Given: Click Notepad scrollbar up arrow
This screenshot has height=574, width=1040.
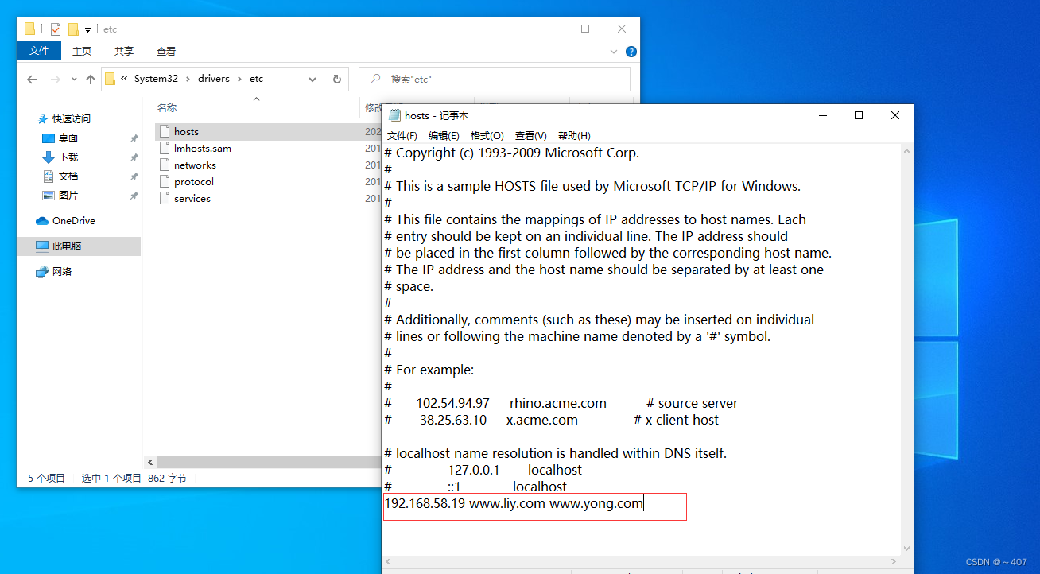Looking at the screenshot, I should [x=906, y=151].
